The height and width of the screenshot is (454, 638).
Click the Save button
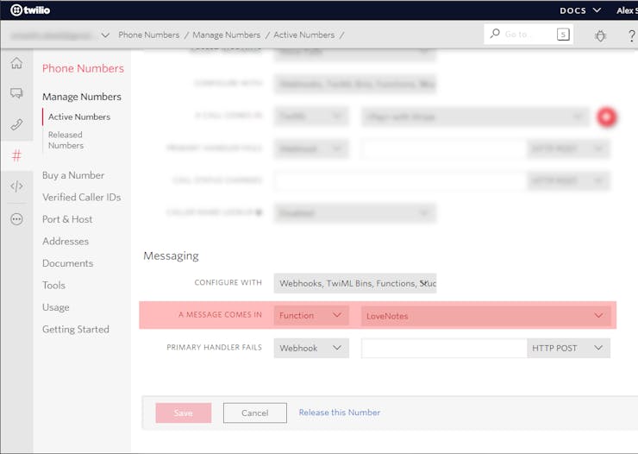184,413
